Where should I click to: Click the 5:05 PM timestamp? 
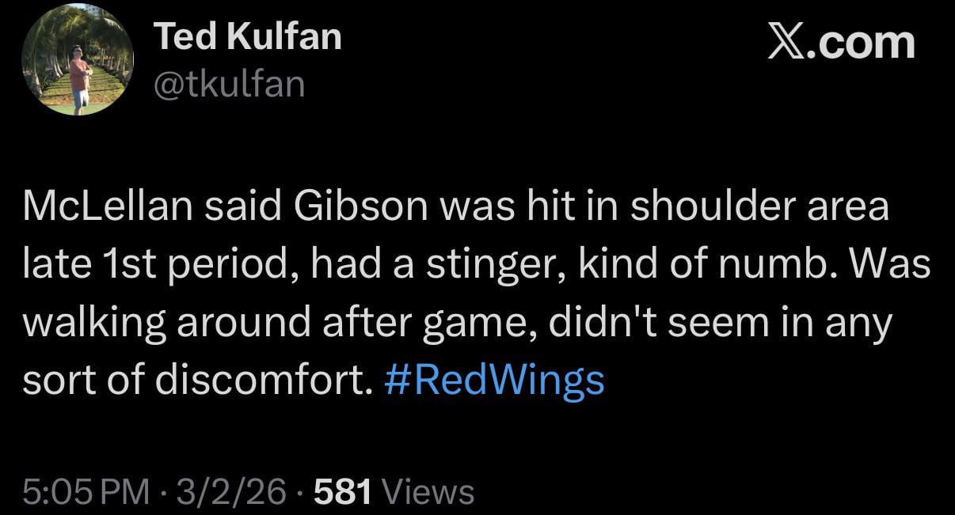coord(86,492)
